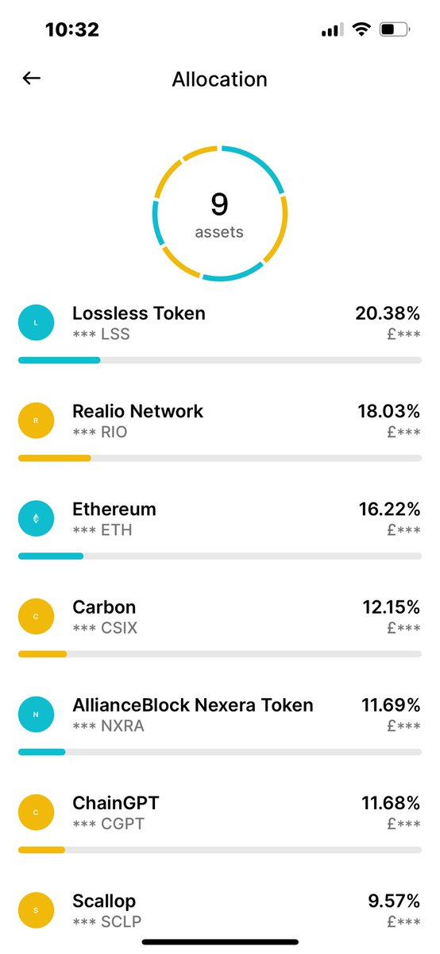The height and width of the screenshot is (954, 440).
Task: Open the Lossless Token asset name
Action: 139,313
